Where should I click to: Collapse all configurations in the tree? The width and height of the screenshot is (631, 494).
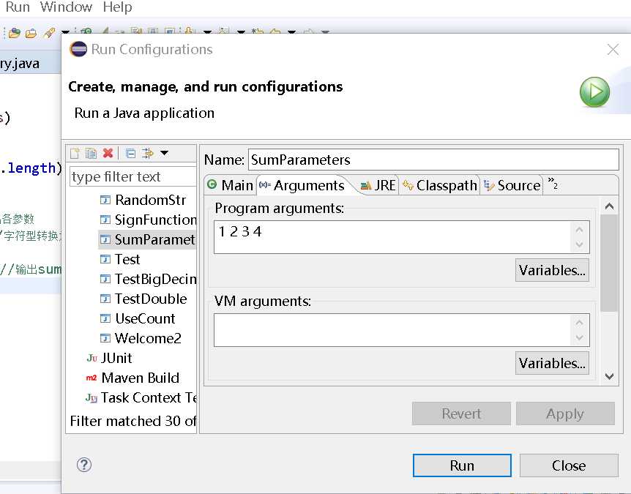click(x=130, y=153)
